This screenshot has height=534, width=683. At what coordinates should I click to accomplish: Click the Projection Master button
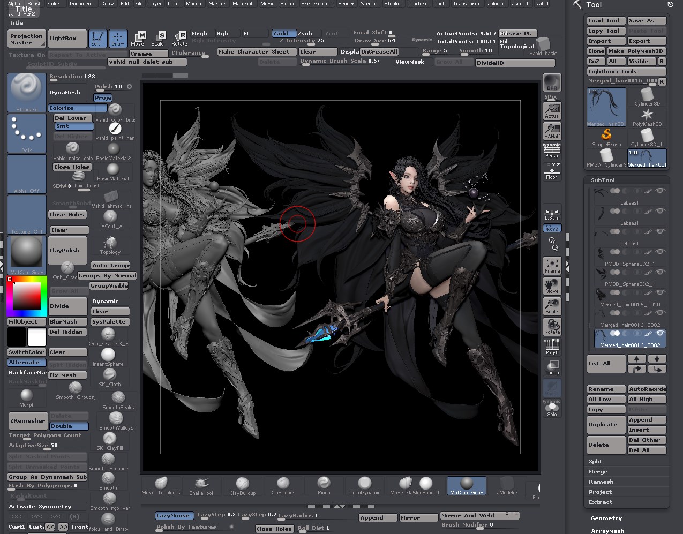pos(26,39)
